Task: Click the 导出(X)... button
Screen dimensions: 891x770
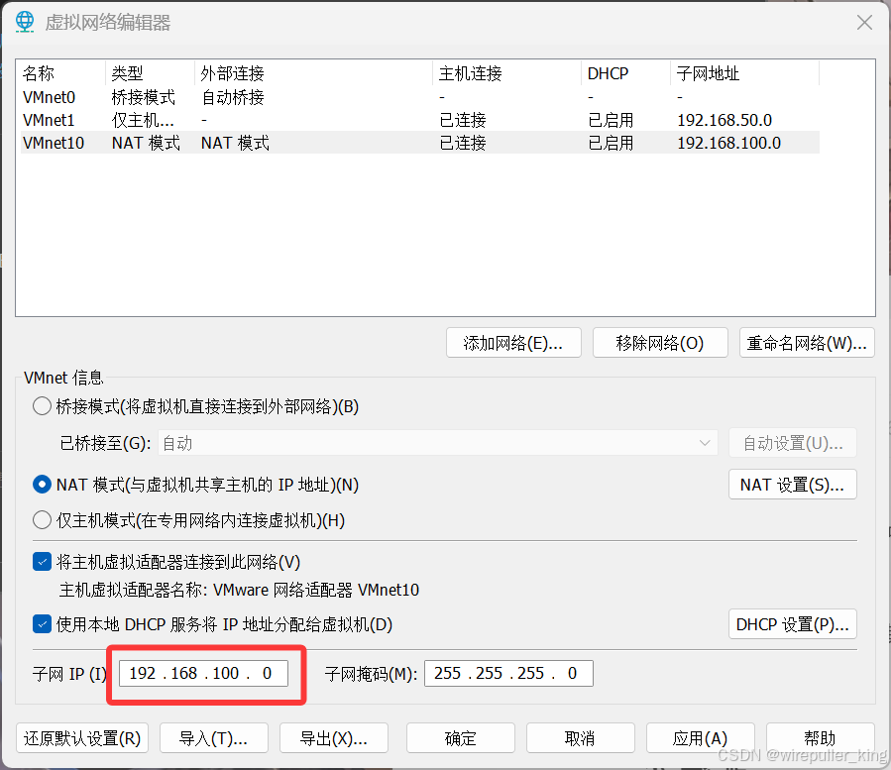Action: click(x=334, y=738)
